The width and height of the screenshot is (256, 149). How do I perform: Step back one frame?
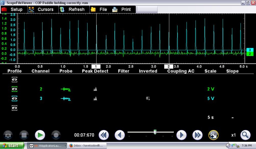point(120,135)
